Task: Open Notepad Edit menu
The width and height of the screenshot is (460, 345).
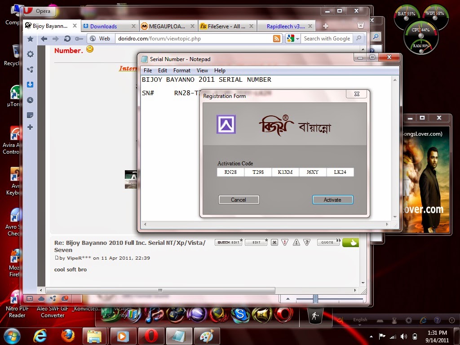Action: [163, 71]
